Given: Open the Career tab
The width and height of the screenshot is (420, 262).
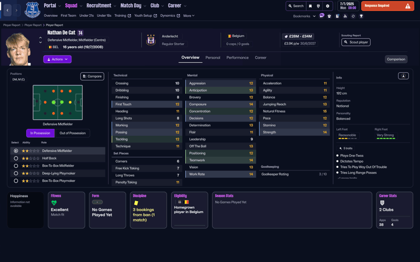Looking at the screenshot, I should [x=260, y=58].
